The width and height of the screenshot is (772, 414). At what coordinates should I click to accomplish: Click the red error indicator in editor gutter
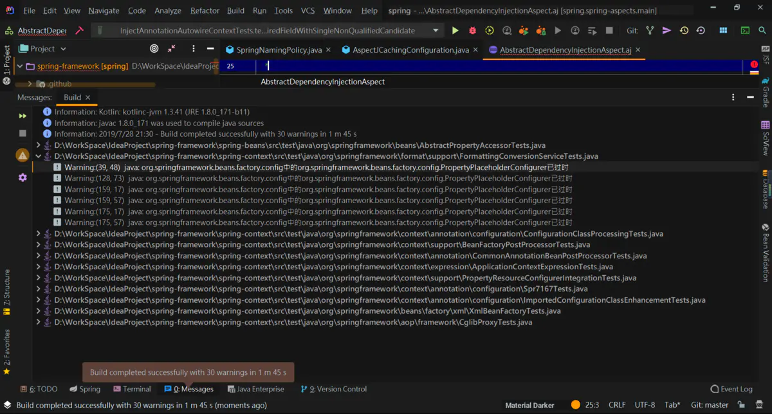754,64
